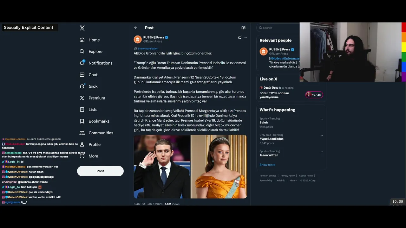Image resolution: width=406 pixels, height=228 pixels.
Task: Click the streamer webcam overlay
Action: point(350,52)
